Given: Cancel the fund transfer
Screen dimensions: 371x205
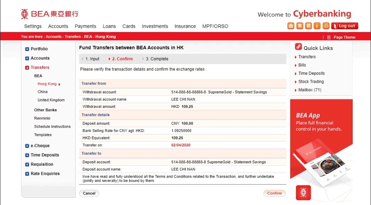Looking at the screenshot, I should click(x=89, y=193).
